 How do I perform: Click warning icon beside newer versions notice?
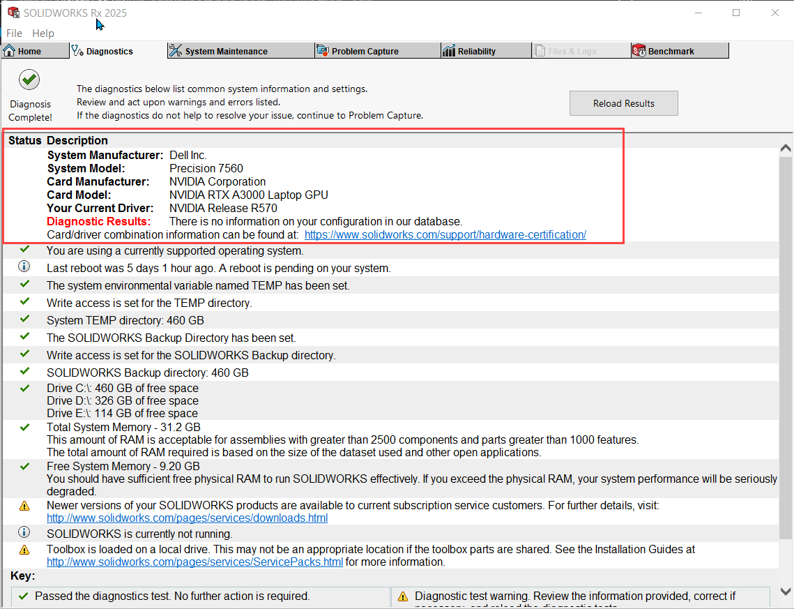(x=24, y=506)
